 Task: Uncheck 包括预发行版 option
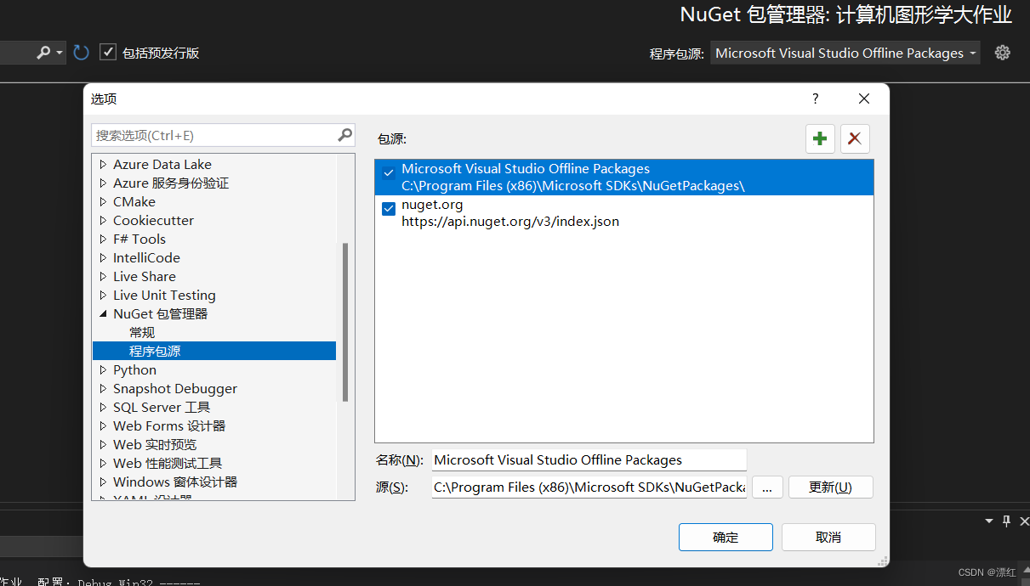[x=108, y=51]
